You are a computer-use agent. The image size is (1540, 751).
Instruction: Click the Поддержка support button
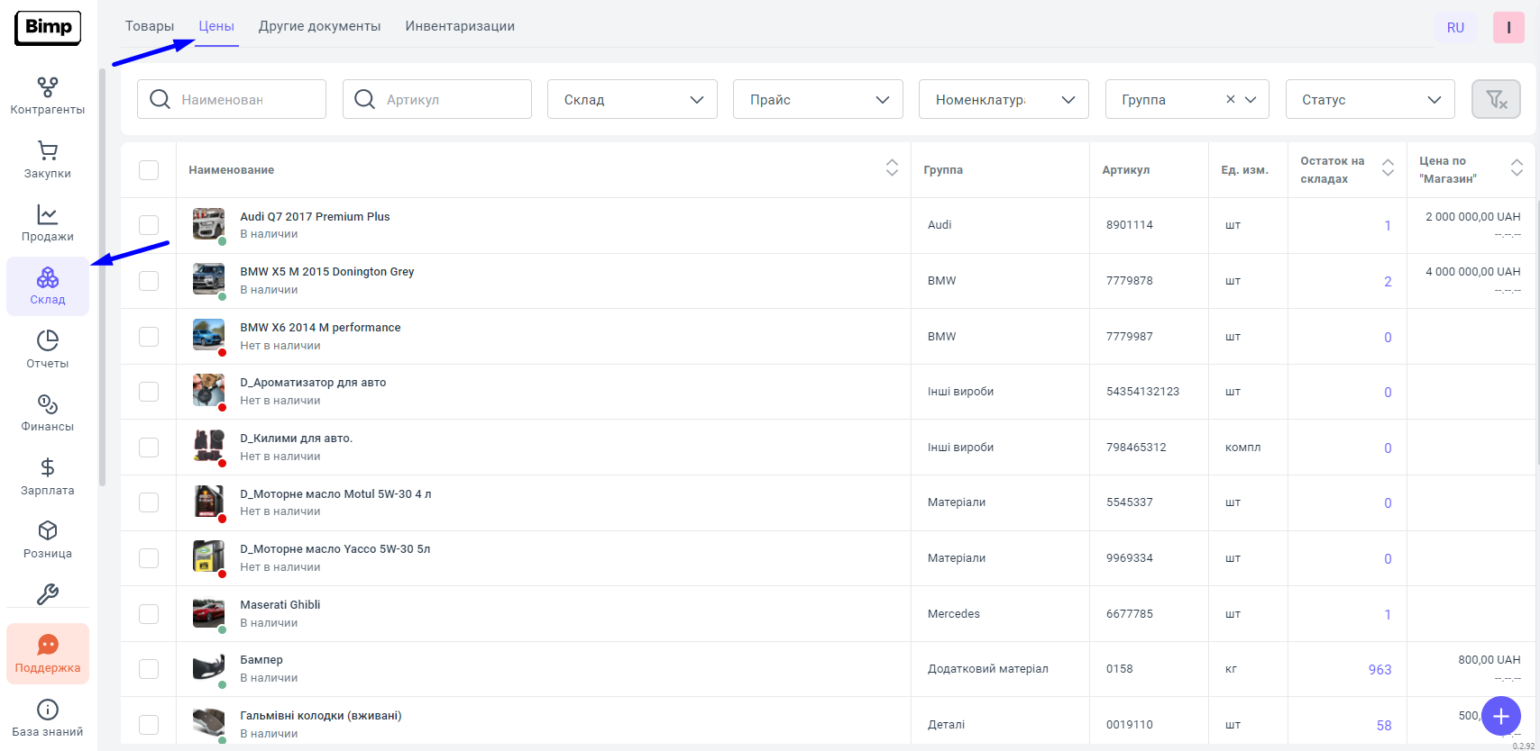[x=48, y=654]
